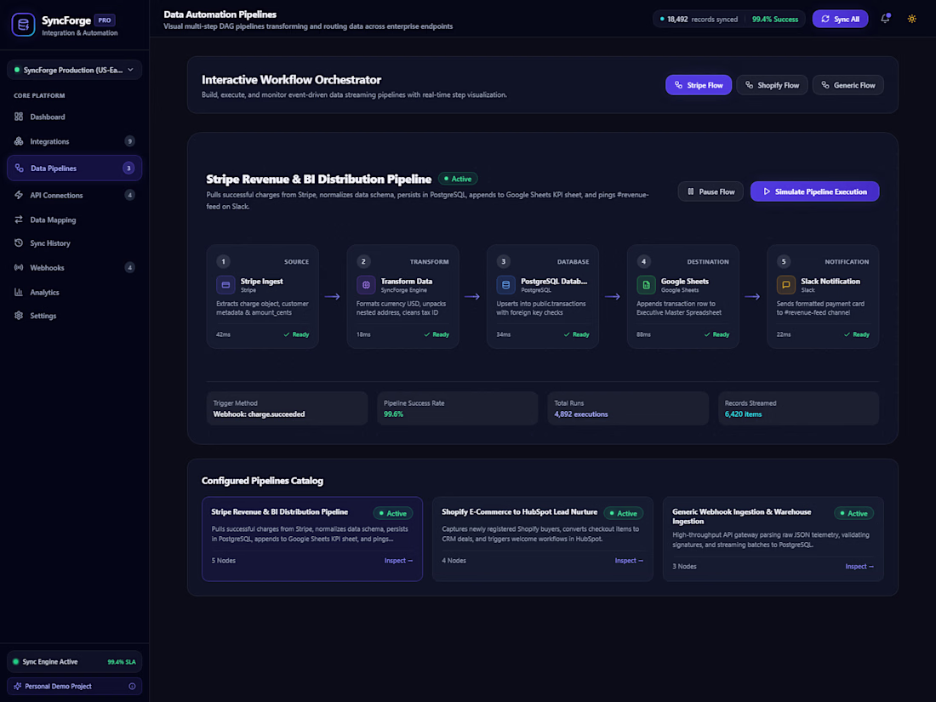
Task: Click the Personal Demo Project info icon
Action: [132, 687]
